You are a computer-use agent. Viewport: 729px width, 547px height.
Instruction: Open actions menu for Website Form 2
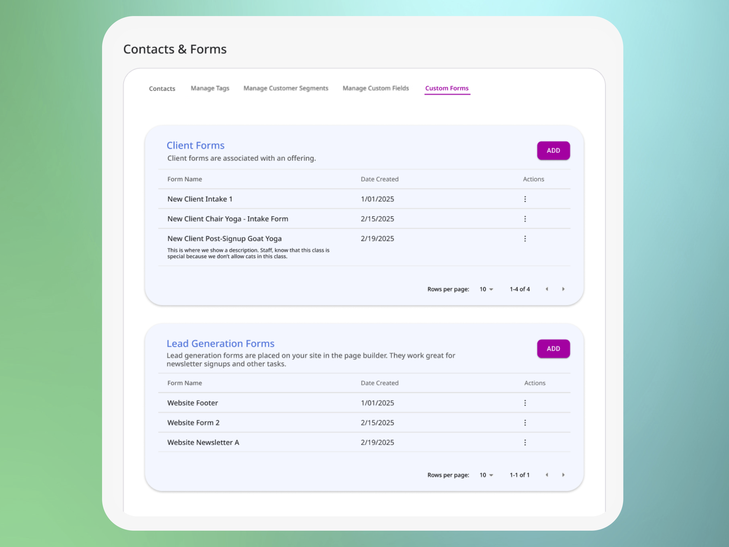(x=525, y=423)
